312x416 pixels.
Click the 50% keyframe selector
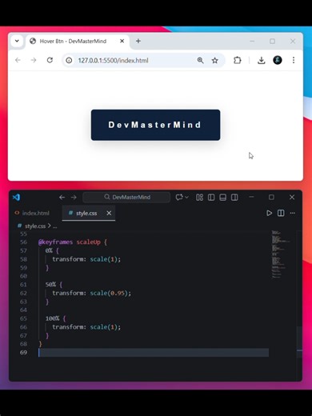point(50,285)
